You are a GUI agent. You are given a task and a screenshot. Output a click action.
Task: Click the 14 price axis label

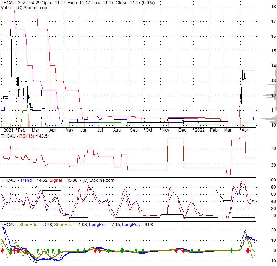tap(273, 66)
